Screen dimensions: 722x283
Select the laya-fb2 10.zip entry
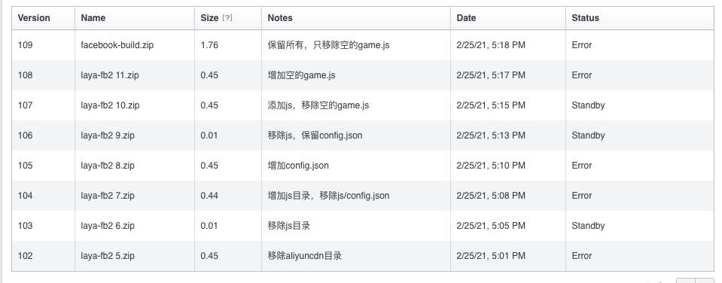pos(110,105)
